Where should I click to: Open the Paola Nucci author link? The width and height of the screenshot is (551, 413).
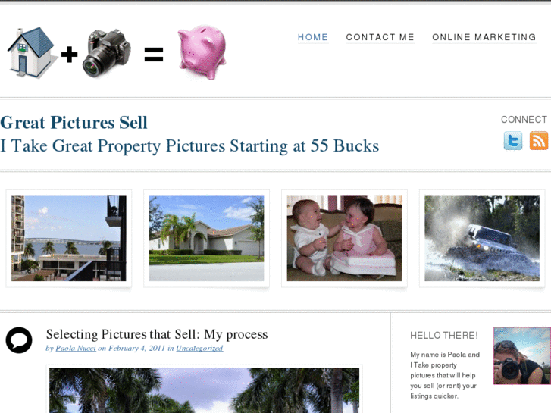76,348
